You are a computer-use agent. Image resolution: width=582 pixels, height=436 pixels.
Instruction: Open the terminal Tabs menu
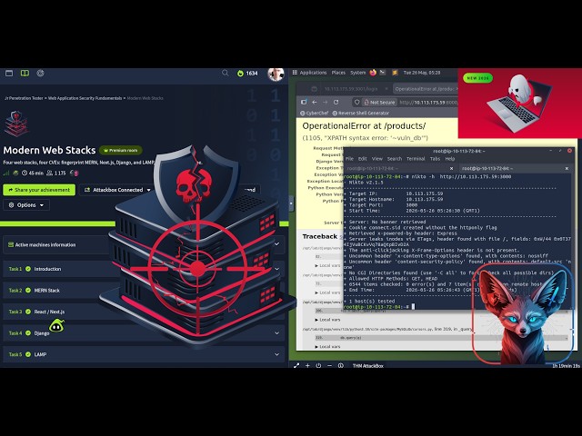[435, 159]
